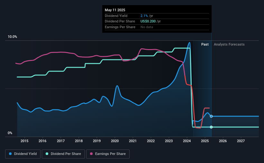The image size is (264, 163).
Task: Click the blue dividend yield marker on chart
Action: coord(211,116)
